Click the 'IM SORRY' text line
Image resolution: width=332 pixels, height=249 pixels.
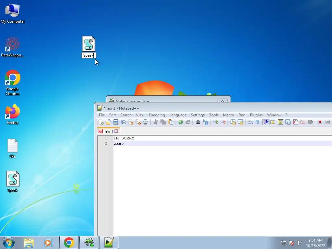coord(124,138)
